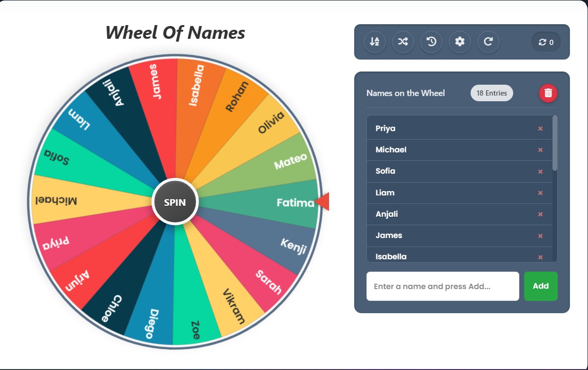Delete all names with the trash icon
Viewport: 588px width, 370px height.
(548, 93)
